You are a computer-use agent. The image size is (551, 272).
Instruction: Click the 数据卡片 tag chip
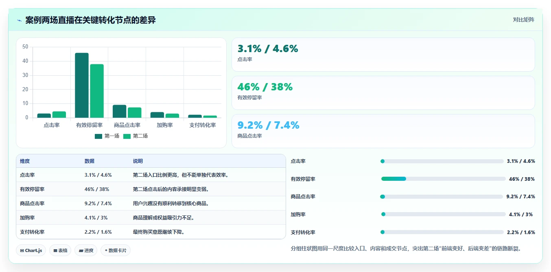tap(116, 250)
